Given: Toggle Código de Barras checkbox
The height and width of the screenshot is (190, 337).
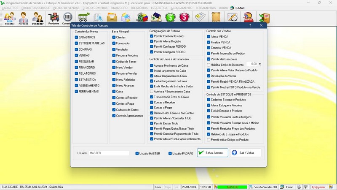Looking at the screenshot, I should [114, 62].
